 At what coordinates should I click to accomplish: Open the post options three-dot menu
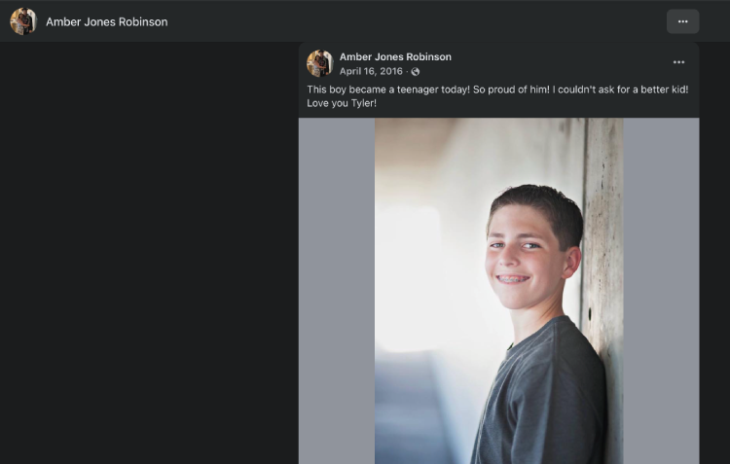point(678,62)
